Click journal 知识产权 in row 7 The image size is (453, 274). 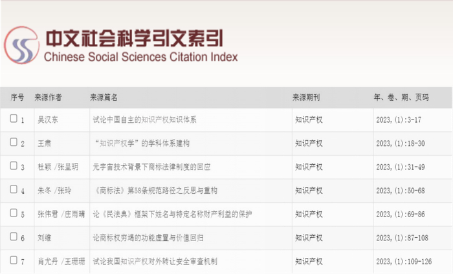pyautogui.click(x=309, y=262)
